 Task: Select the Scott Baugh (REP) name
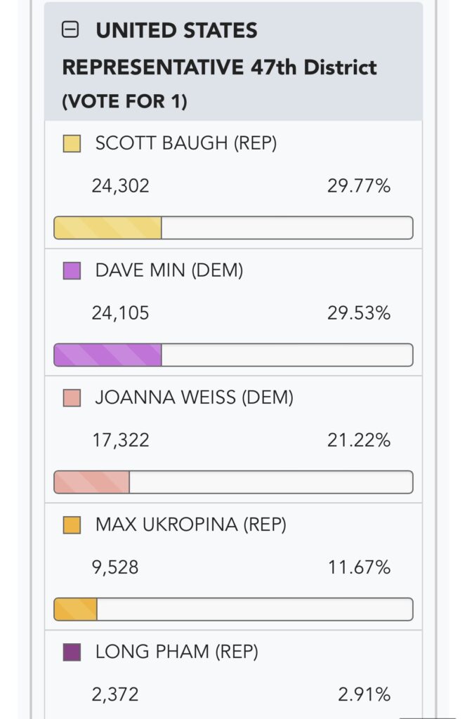(186, 143)
